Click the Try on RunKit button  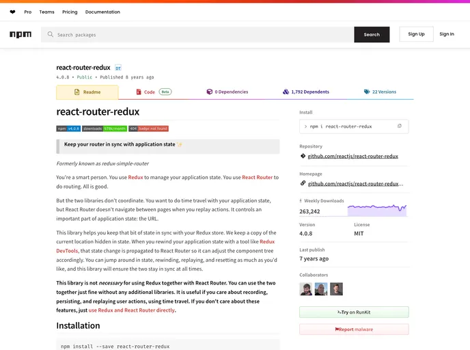click(354, 312)
